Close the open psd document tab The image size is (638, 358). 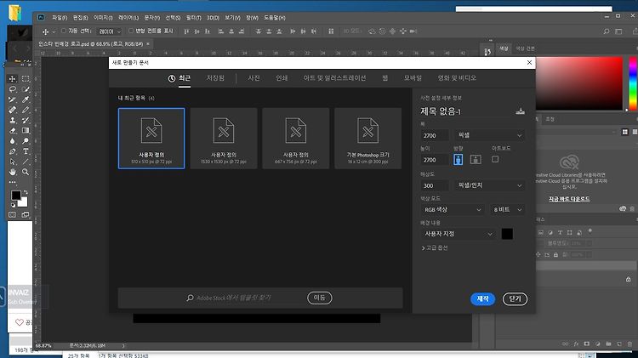(x=148, y=43)
